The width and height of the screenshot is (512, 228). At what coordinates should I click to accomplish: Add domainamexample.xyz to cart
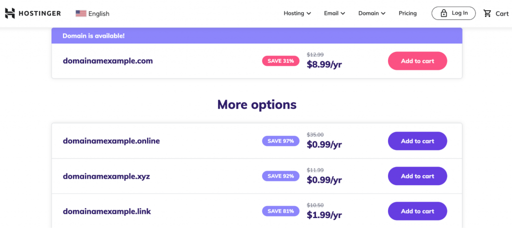click(417, 176)
